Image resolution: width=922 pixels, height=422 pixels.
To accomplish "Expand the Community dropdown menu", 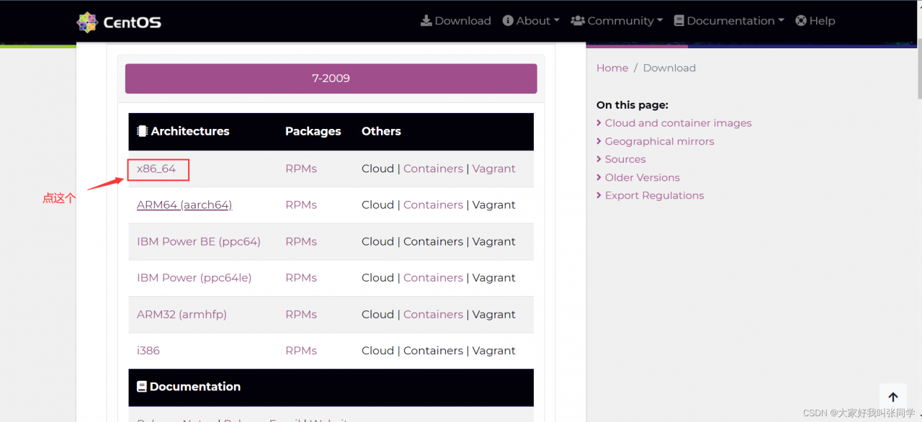I will point(617,21).
